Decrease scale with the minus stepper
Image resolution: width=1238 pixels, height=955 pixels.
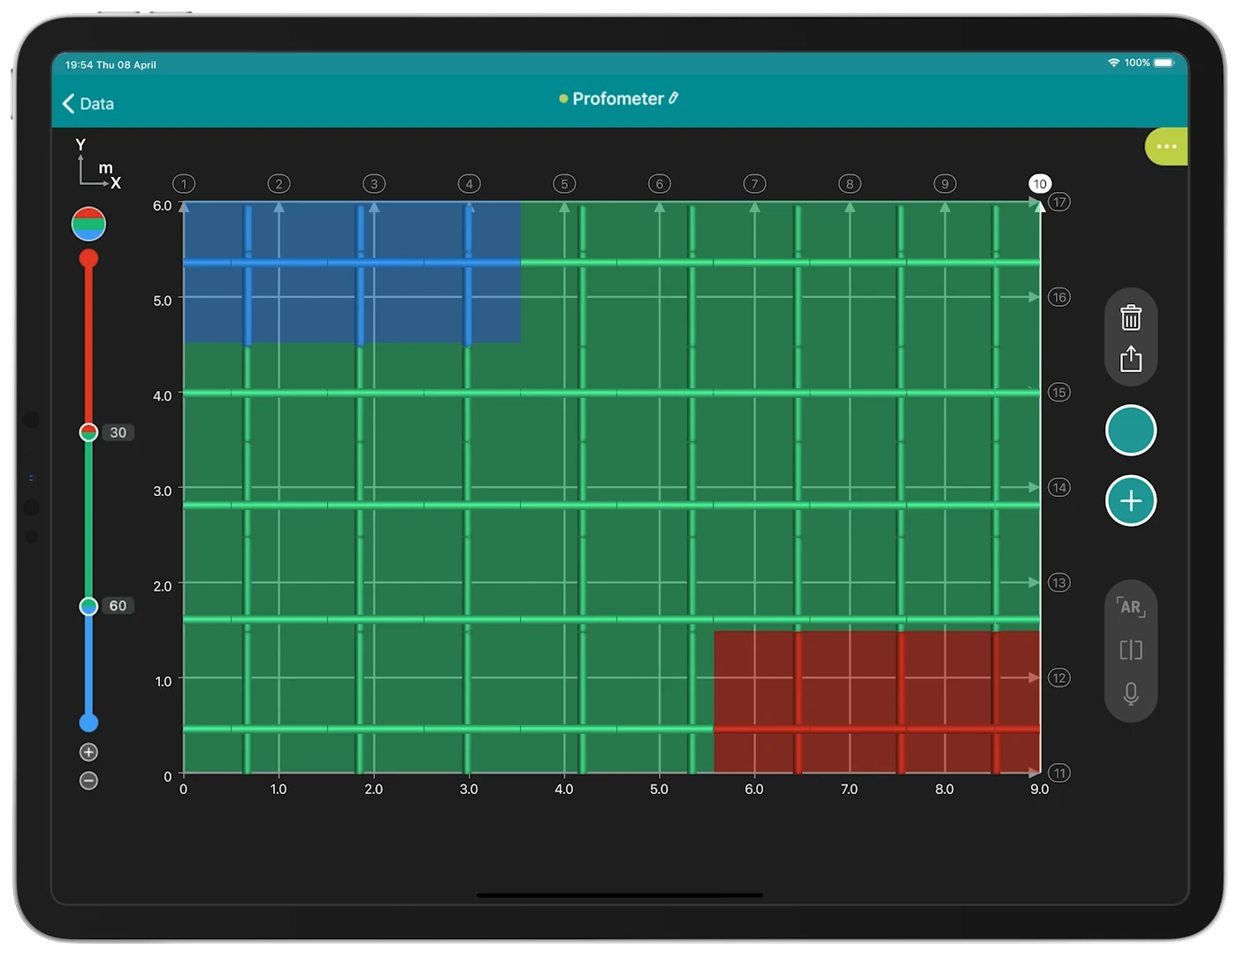(x=88, y=781)
